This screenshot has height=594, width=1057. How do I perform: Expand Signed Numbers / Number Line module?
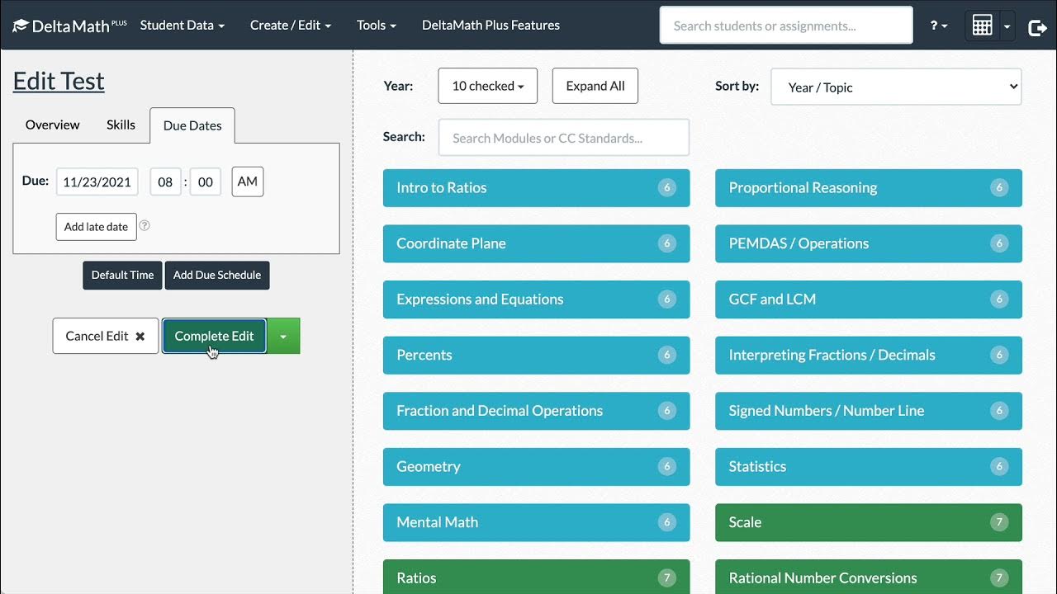[x=869, y=411]
